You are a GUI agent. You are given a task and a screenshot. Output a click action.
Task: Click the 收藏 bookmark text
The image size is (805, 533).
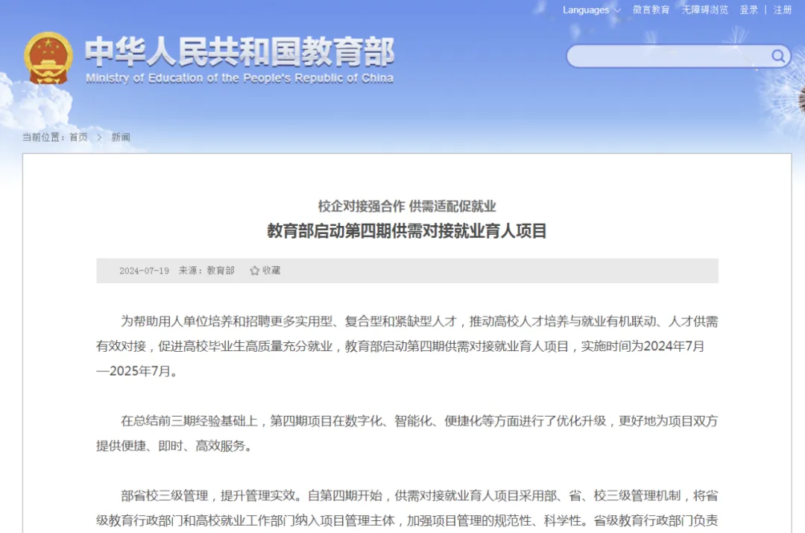point(271,271)
